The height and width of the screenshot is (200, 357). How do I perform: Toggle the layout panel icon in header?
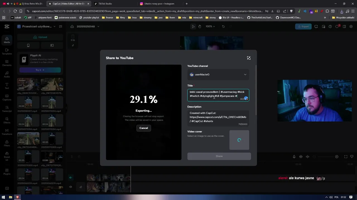pos(344,26)
